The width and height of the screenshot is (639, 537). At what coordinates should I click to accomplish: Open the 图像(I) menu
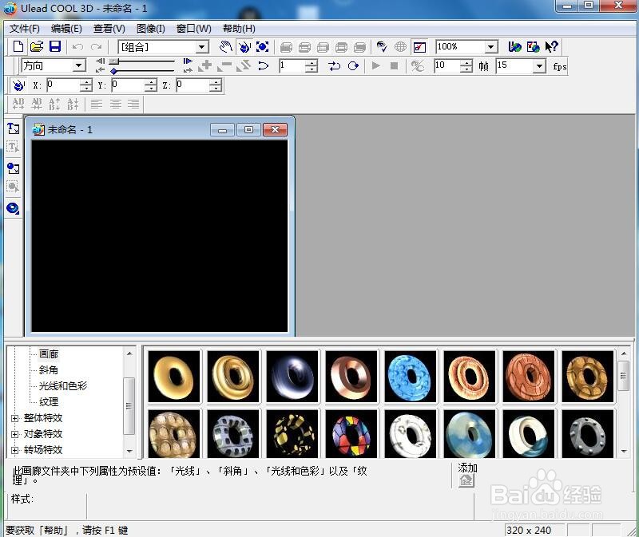point(151,29)
